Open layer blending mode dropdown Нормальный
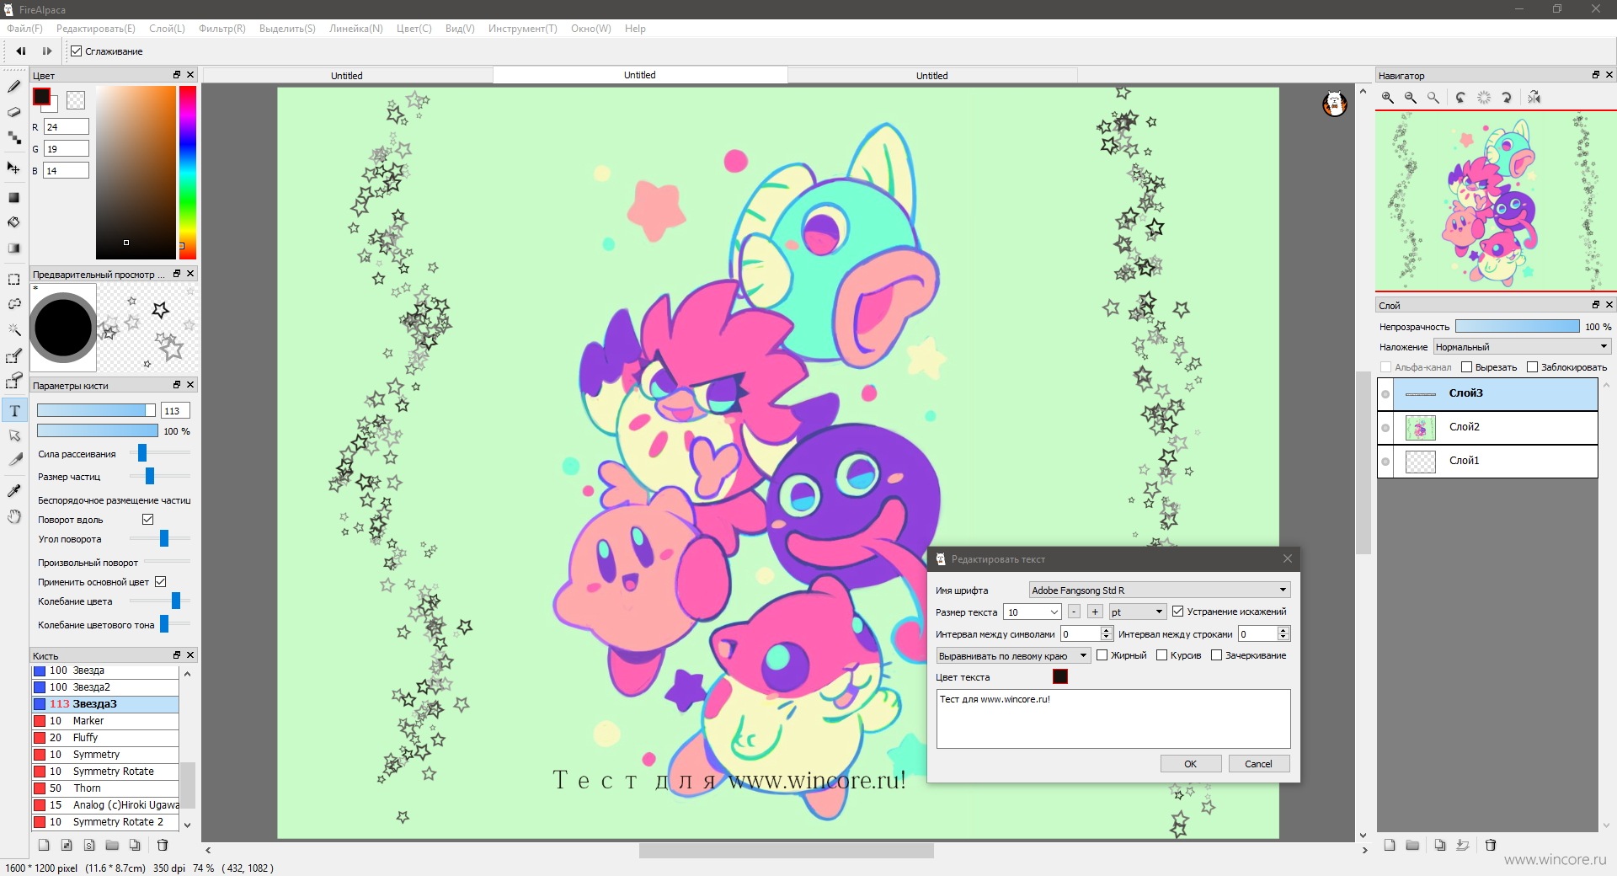Image resolution: width=1617 pixels, height=876 pixels. (1522, 347)
